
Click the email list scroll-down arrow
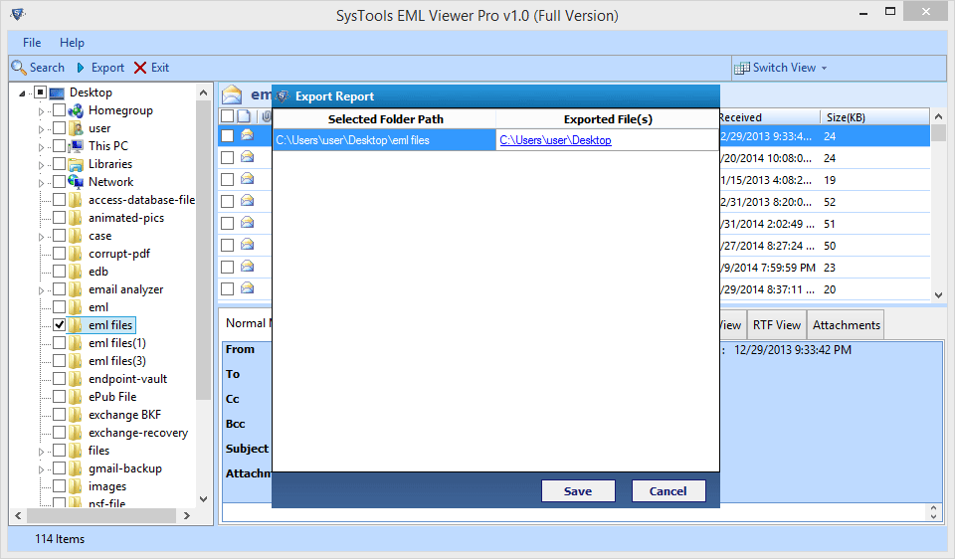coord(938,294)
